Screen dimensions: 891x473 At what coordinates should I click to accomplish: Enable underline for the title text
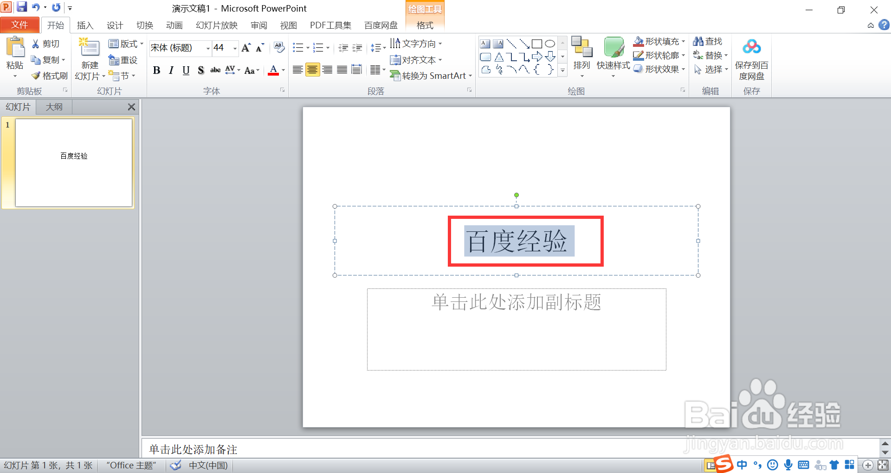coord(186,70)
